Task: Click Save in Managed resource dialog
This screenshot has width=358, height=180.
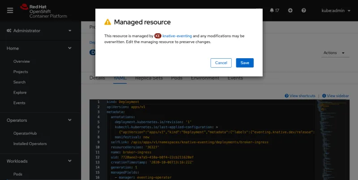Action: click(245, 63)
